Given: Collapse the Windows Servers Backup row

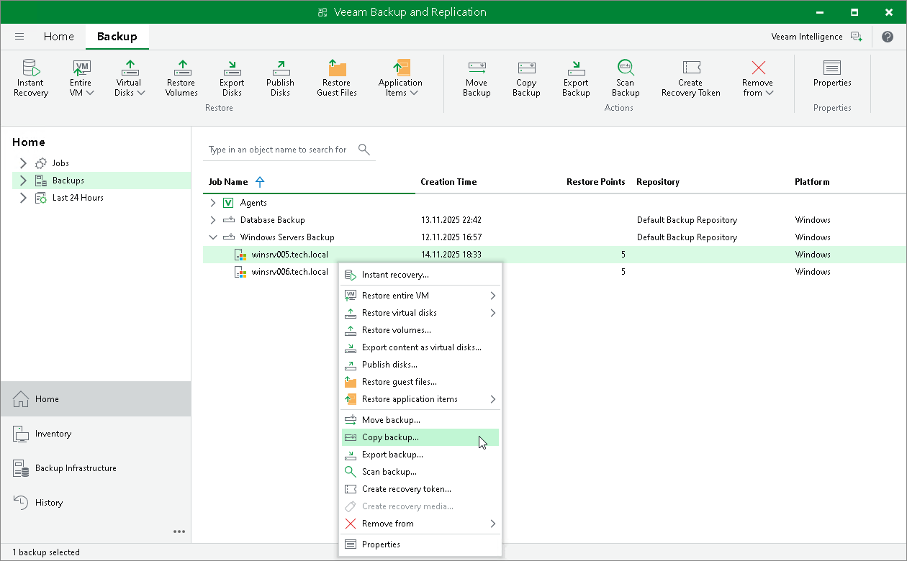Looking at the screenshot, I should click(x=213, y=237).
